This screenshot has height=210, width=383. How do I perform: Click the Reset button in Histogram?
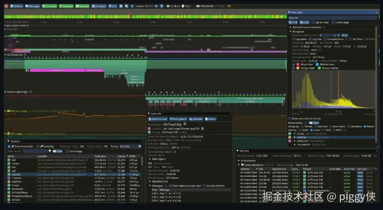[345, 35]
